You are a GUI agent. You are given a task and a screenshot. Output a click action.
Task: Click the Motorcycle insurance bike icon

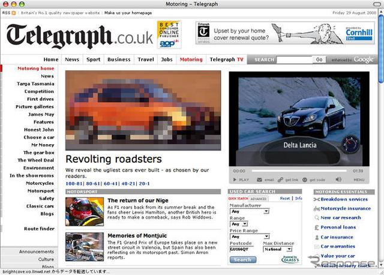317,208
